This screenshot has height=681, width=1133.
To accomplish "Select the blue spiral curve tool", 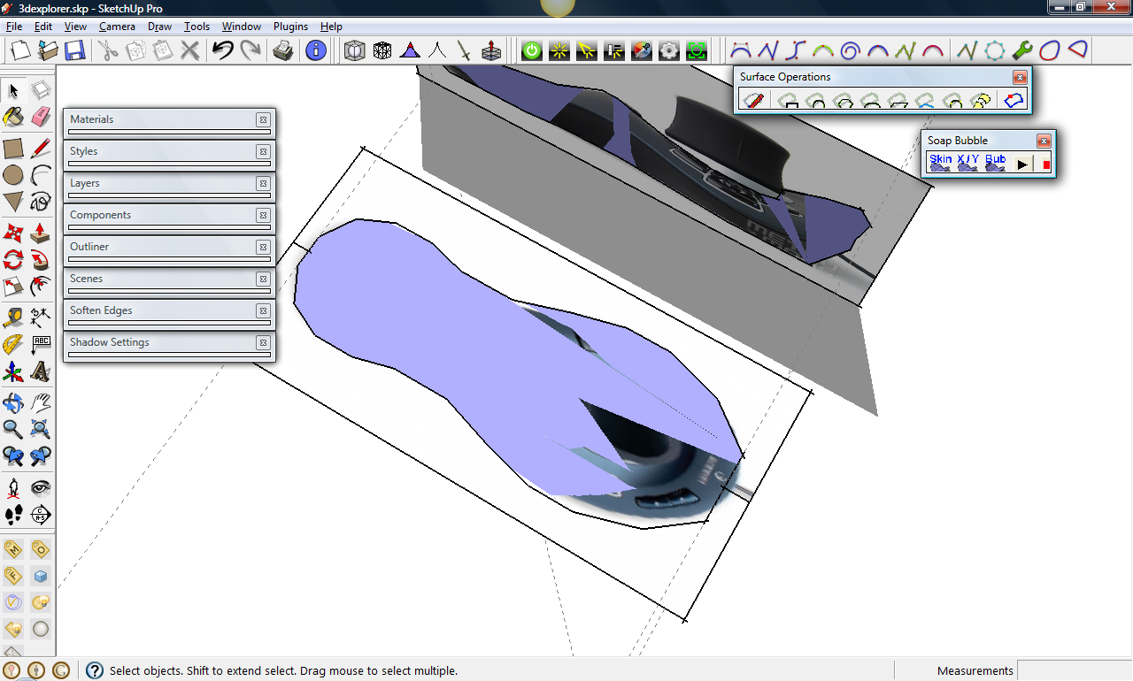I will coord(850,50).
